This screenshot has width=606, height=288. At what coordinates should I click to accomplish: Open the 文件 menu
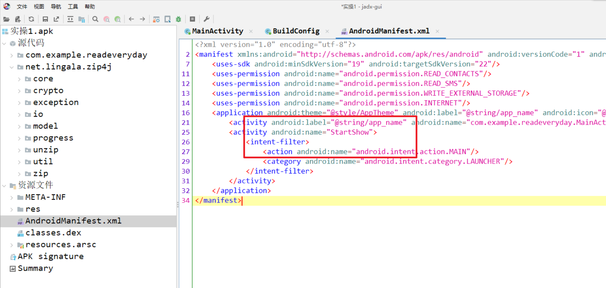coord(22,6)
